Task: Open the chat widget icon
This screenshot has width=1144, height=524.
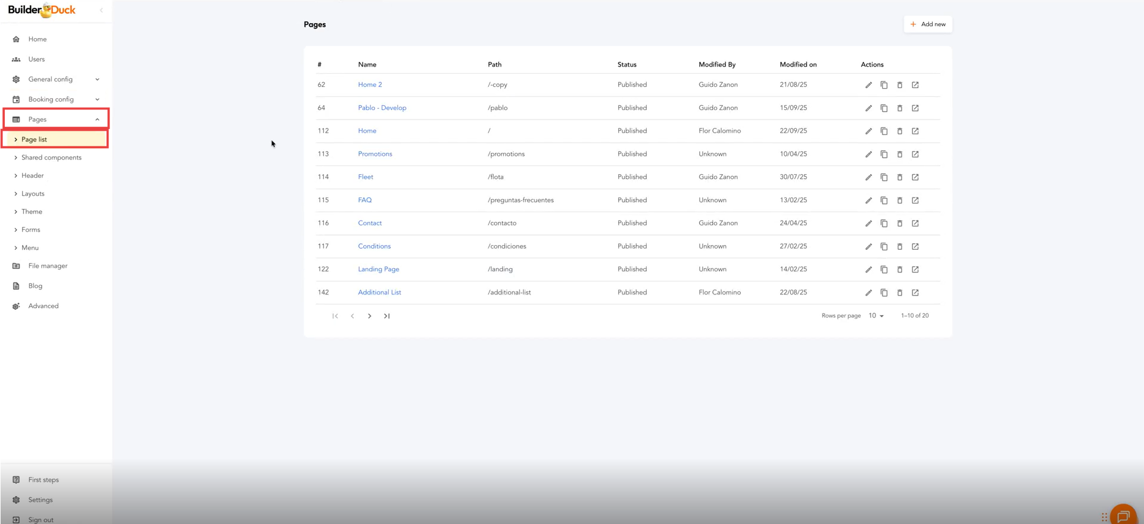Action: (x=1123, y=516)
